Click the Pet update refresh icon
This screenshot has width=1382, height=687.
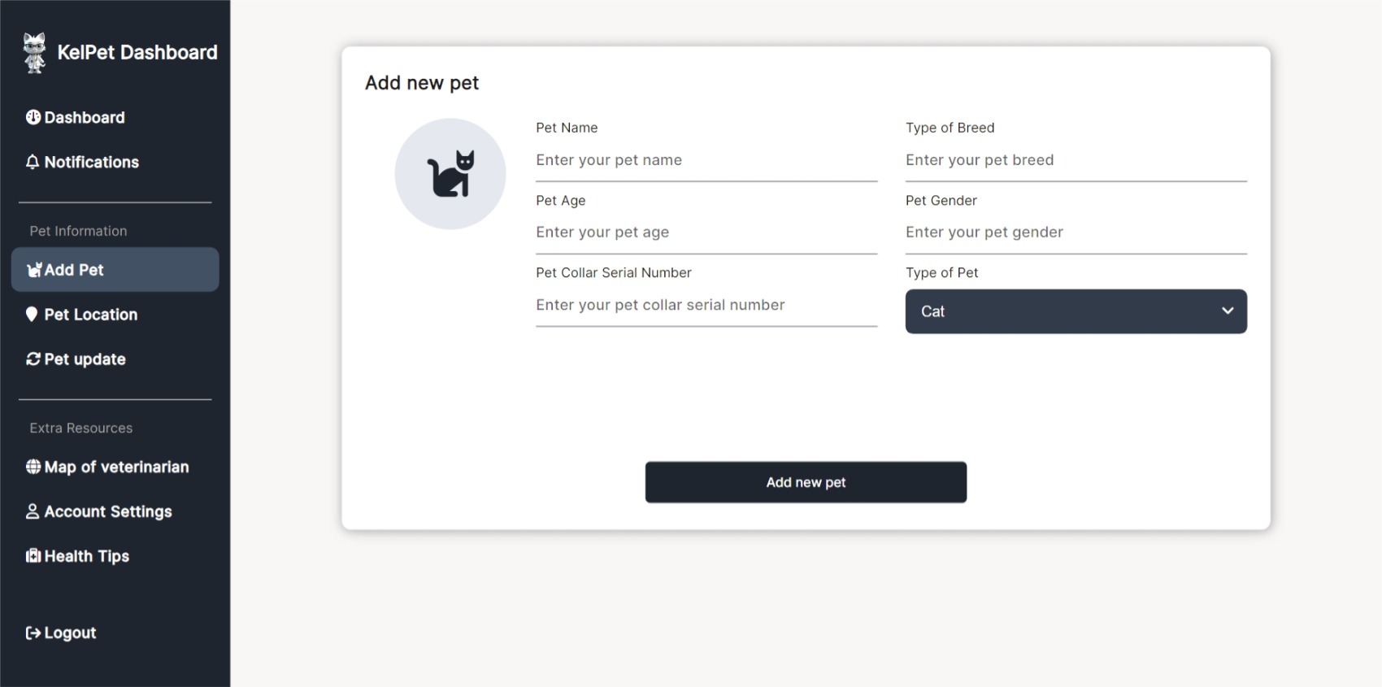[33, 359]
